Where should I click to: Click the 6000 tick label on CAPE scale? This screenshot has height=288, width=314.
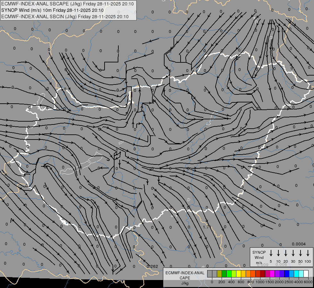[x=308, y=282]
